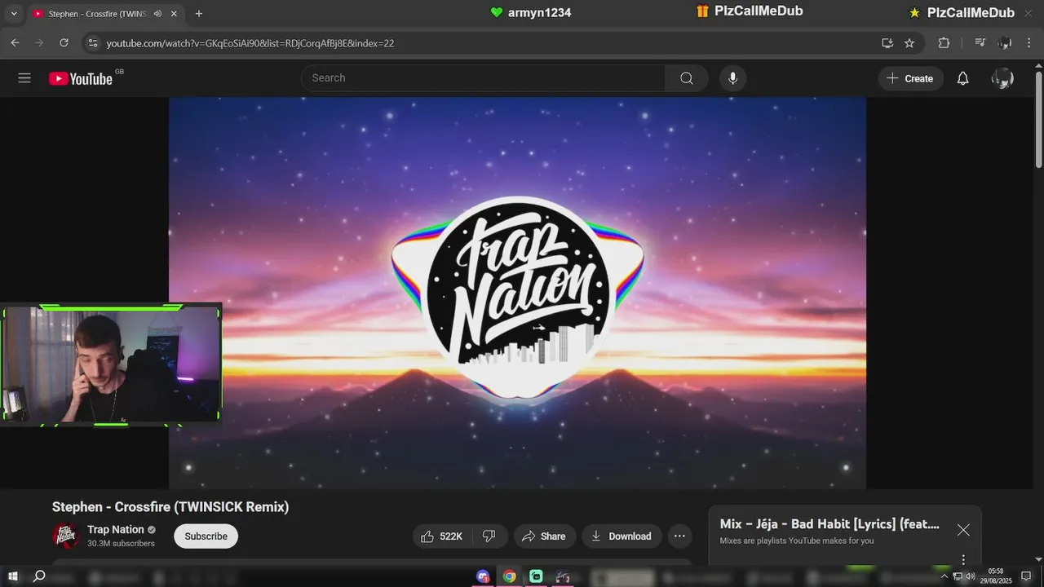Open a new browser tab
Screen dimensions: 1044x587
point(199,14)
